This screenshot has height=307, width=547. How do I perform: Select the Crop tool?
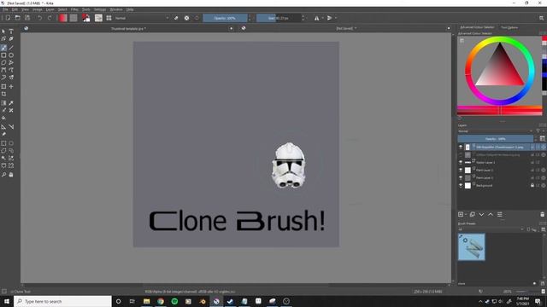click(3, 94)
